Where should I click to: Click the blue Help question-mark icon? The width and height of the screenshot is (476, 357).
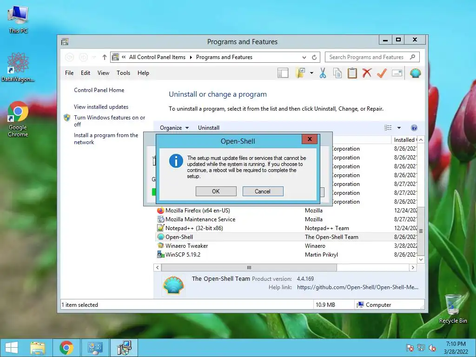(414, 128)
